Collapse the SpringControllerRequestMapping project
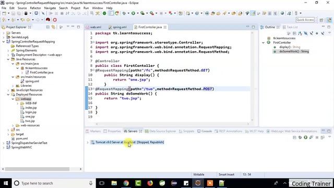 [4, 42]
